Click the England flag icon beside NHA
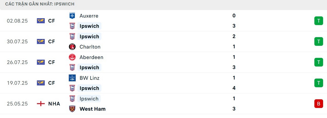 [x=41, y=104]
